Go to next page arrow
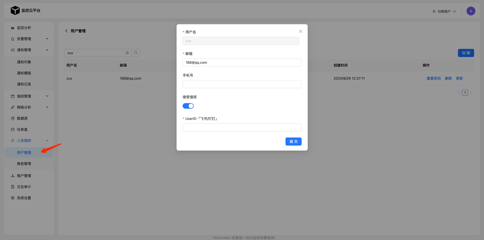Screen dimensions: 484x240 click(x=471, y=93)
